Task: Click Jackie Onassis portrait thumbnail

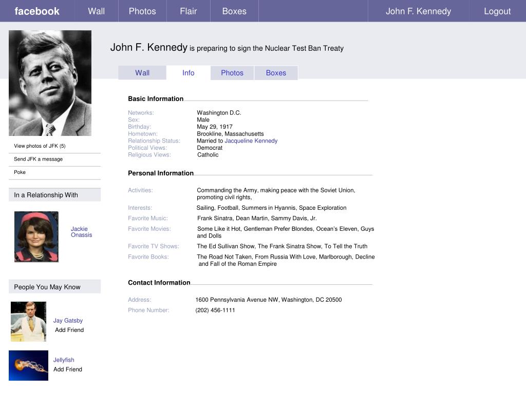Action: pos(36,237)
